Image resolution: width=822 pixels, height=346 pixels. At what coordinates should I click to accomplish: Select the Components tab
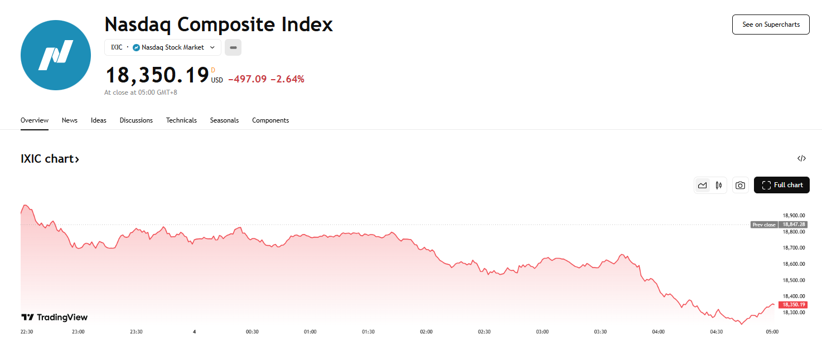270,120
